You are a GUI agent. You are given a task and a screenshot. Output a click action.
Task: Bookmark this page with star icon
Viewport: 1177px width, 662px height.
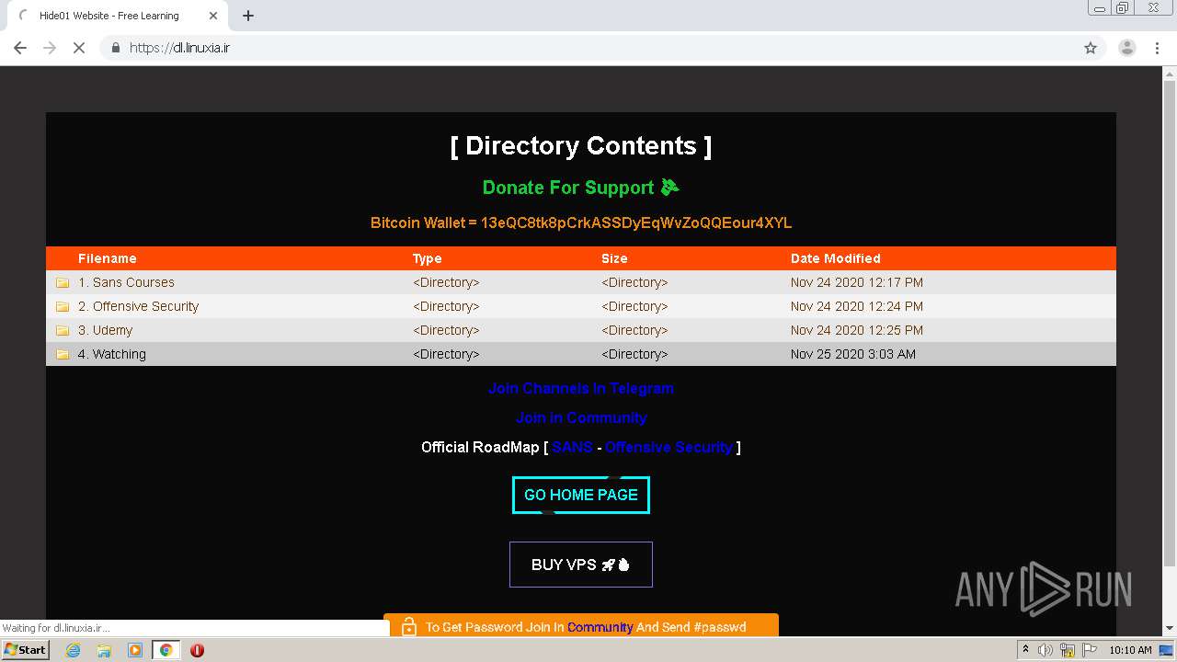[x=1091, y=48]
